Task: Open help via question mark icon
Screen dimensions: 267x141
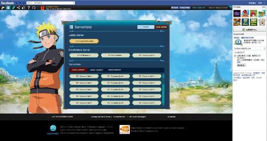Action: pos(29,7)
